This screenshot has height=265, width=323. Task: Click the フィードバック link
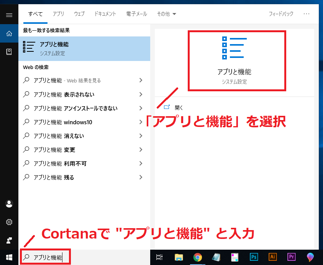click(281, 13)
